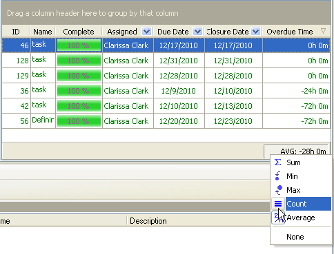
Task: Click the Count lines icon
Action: (278, 204)
